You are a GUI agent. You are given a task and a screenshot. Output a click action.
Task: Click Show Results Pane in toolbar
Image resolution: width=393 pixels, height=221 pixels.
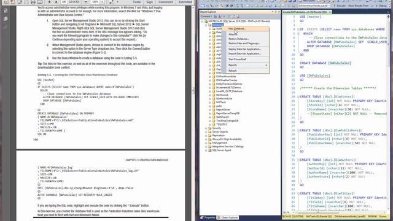click(359, 6)
